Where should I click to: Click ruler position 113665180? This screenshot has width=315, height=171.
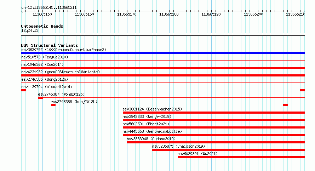pos(169,14)
